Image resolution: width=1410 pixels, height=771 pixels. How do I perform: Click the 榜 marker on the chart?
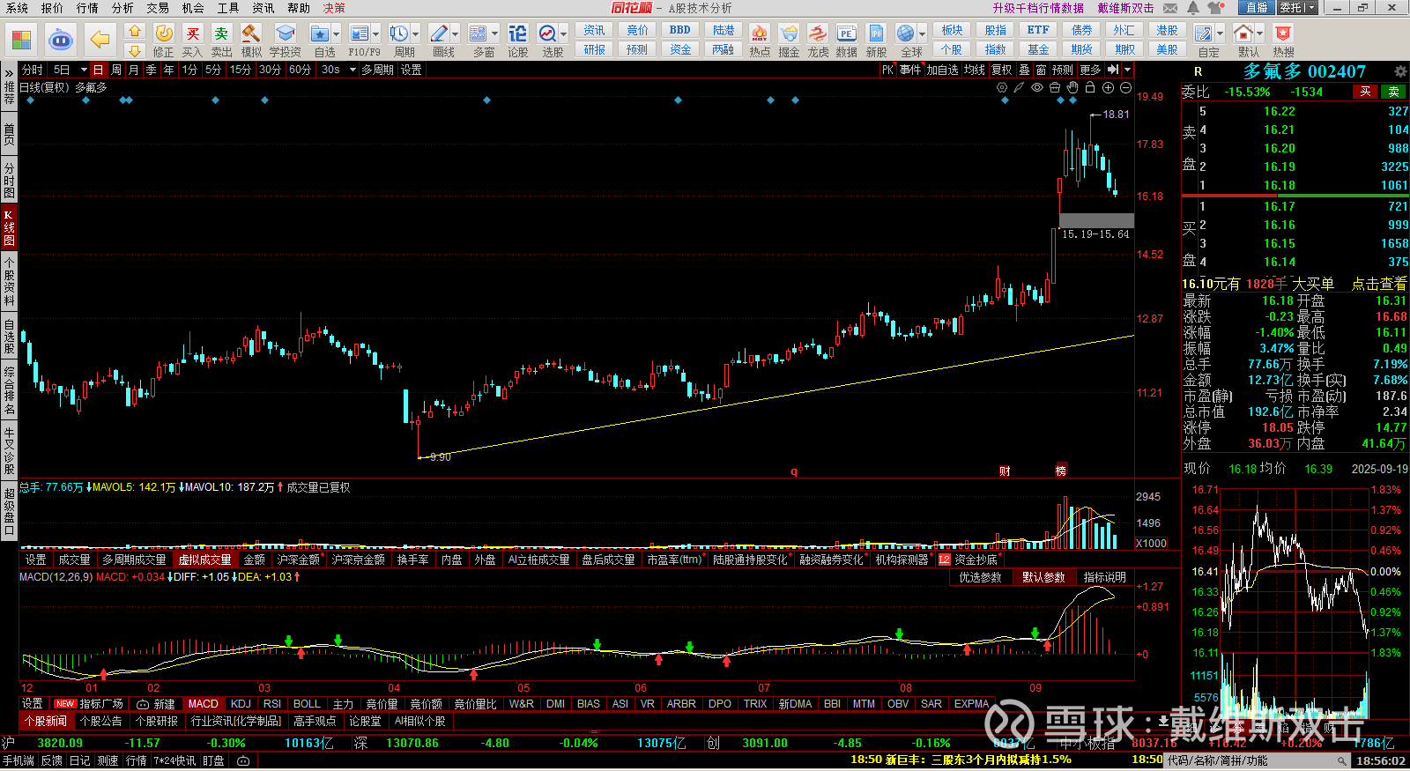pyautogui.click(x=1061, y=471)
